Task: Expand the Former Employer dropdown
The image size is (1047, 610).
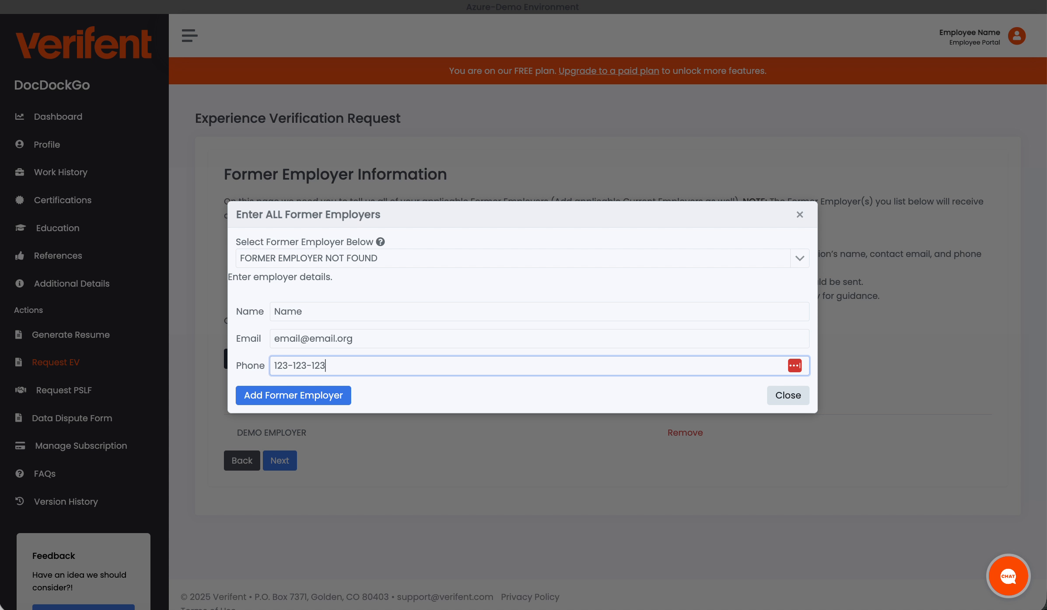Action: (x=800, y=258)
